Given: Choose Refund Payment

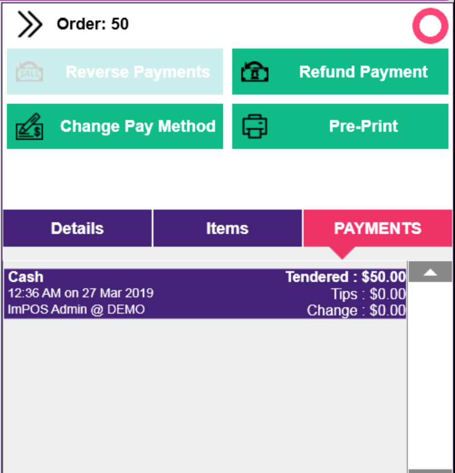Looking at the screenshot, I should point(340,72).
